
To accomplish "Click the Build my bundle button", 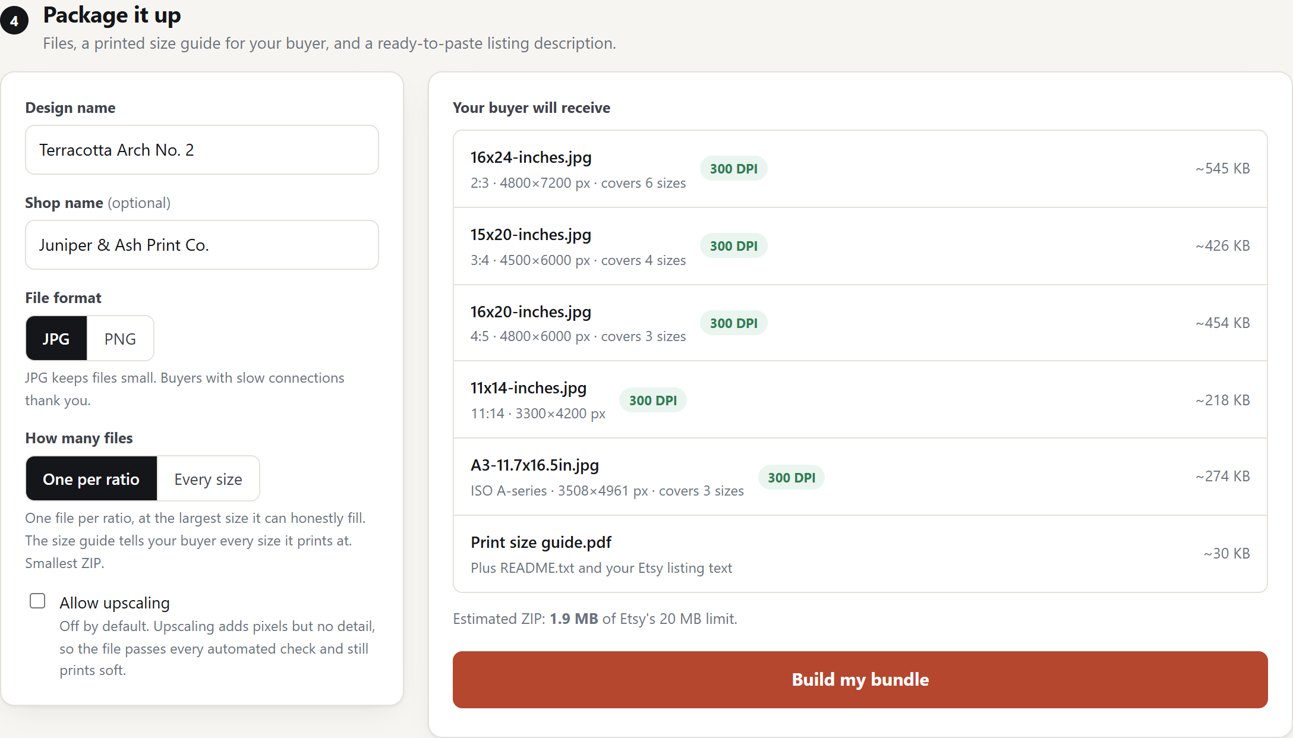I will coord(860,680).
